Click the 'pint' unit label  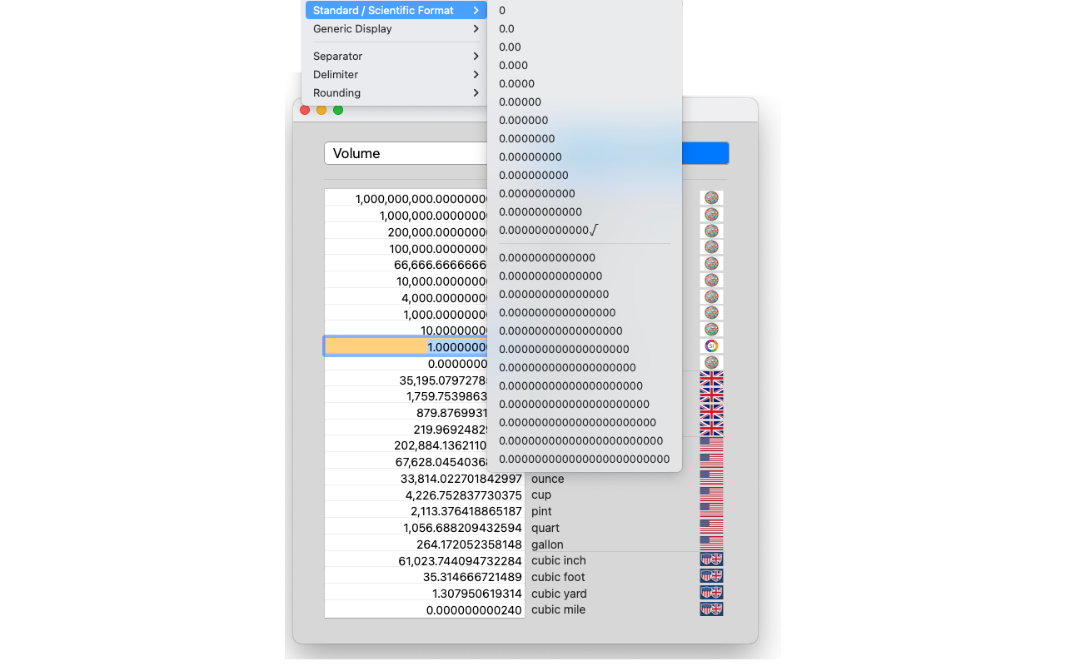[x=541, y=511]
